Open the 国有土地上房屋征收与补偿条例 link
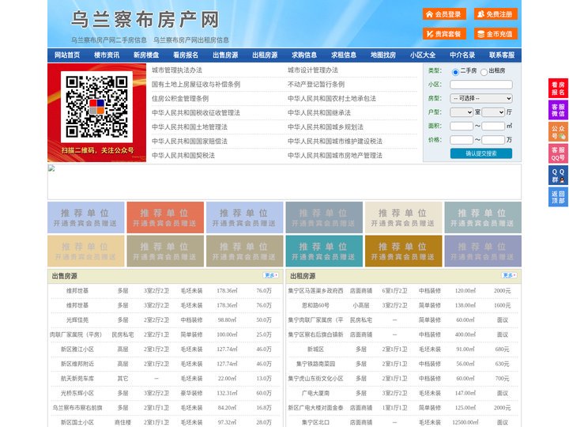The image size is (569, 427). coord(196,85)
